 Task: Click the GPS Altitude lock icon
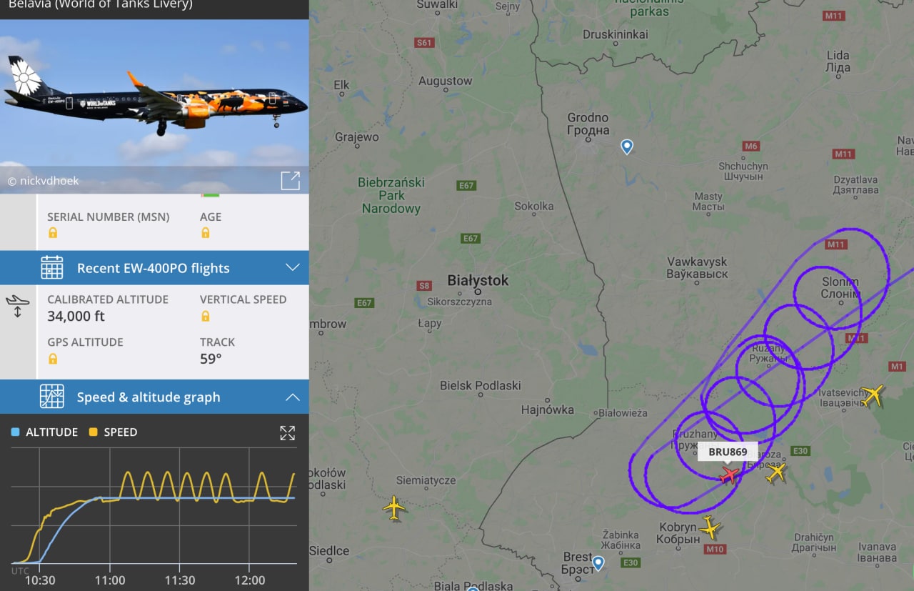(53, 359)
